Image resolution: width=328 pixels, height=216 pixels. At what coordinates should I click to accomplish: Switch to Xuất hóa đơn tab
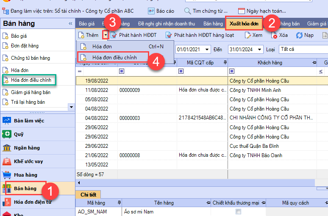point(244,24)
